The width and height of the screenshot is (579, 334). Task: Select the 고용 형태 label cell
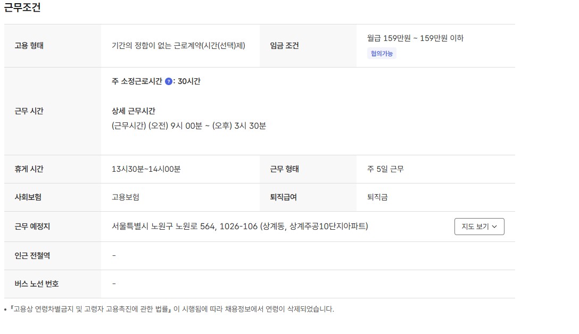(29, 46)
